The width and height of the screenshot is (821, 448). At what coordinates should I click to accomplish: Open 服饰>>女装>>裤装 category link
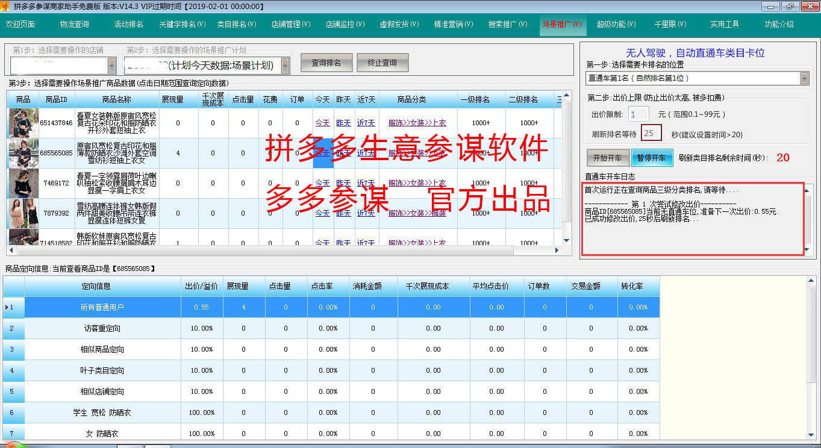point(417,213)
